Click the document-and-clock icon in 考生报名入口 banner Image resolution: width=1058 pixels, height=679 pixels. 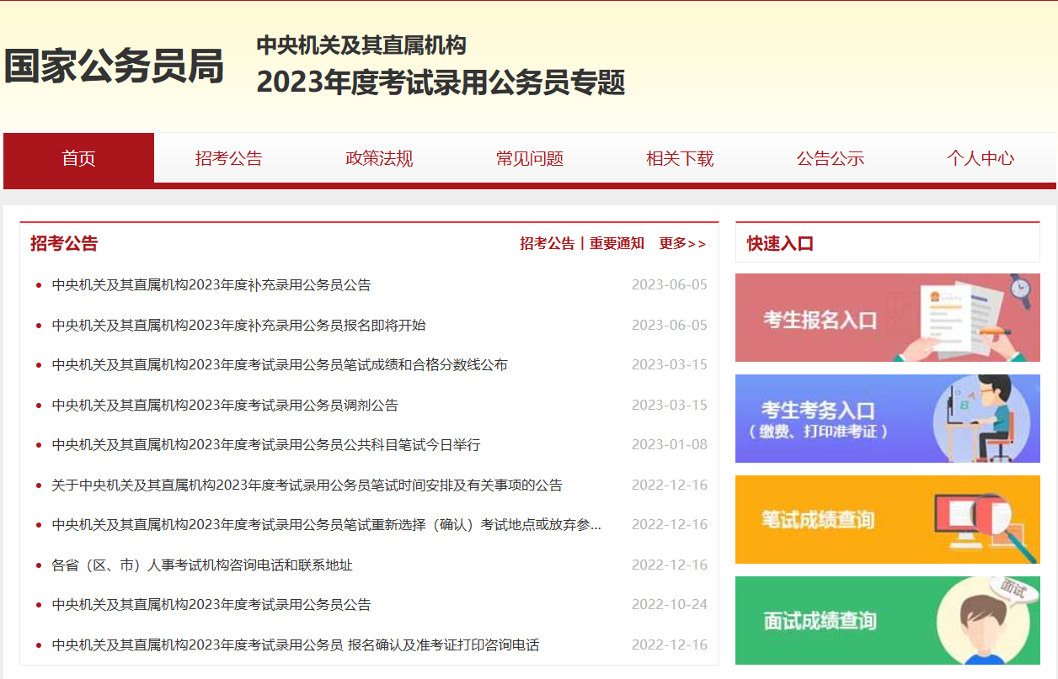tap(964, 317)
